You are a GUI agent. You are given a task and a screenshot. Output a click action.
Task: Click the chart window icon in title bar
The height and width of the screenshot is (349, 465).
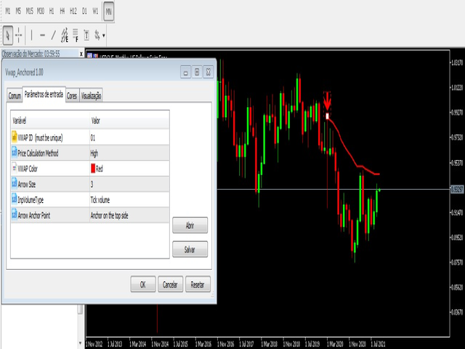click(x=89, y=55)
